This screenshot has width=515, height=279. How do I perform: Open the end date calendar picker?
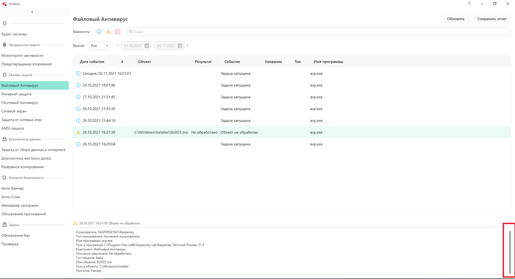(180, 46)
